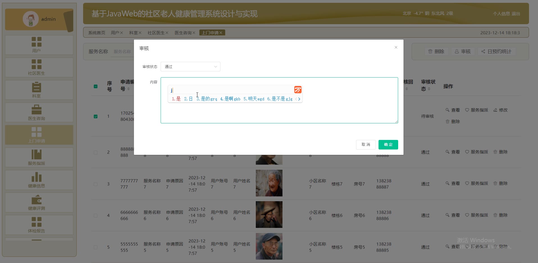The height and width of the screenshot is (263, 538).
Task: Open 个人信息 link in header
Action: pyautogui.click(x=501, y=13)
